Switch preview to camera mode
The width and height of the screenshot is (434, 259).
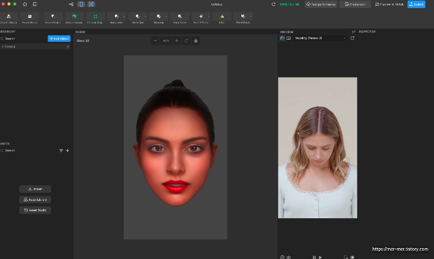(x=289, y=38)
